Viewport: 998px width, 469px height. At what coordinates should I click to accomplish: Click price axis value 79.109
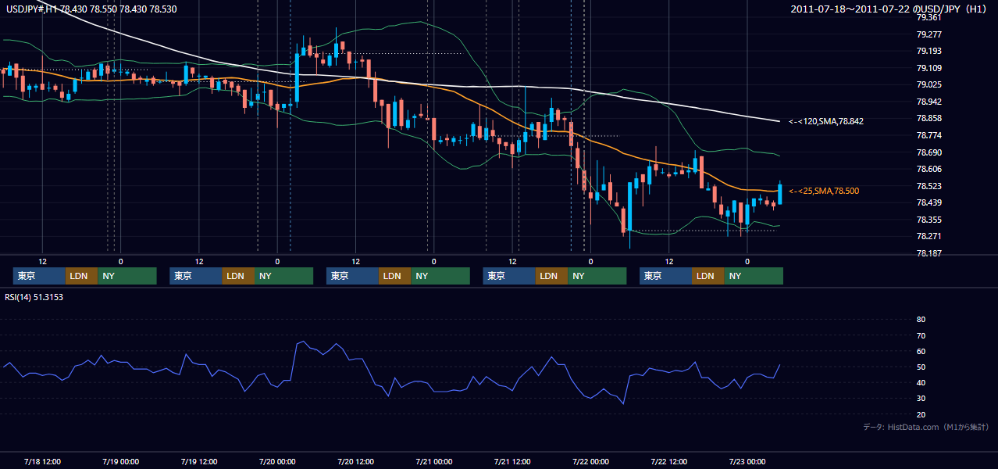tap(928, 68)
